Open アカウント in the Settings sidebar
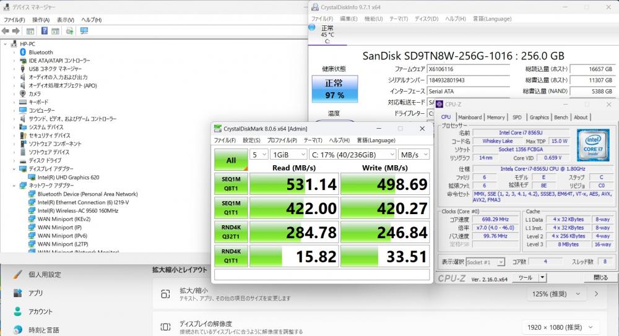This screenshot has width=619, height=336. click(x=40, y=311)
